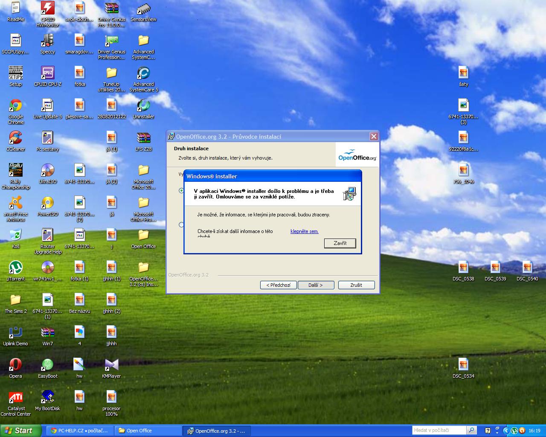
Task: Select the Rally Championship game shortcut
Action: click(16, 176)
